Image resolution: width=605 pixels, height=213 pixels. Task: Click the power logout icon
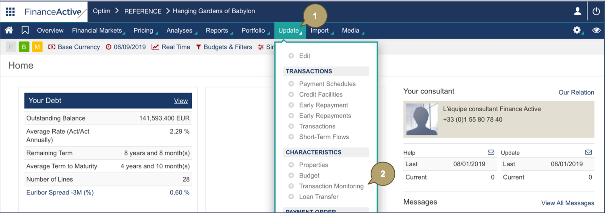(x=596, y=11)
